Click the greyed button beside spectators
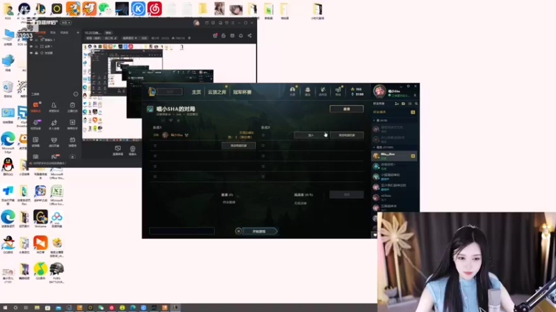The width and height of the screenshot is (556, 312). coord(346,194)
